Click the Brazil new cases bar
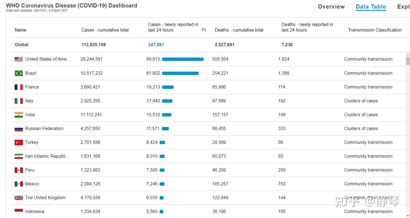The width and height of the screenshot is (410, 218). click(180, 73)
